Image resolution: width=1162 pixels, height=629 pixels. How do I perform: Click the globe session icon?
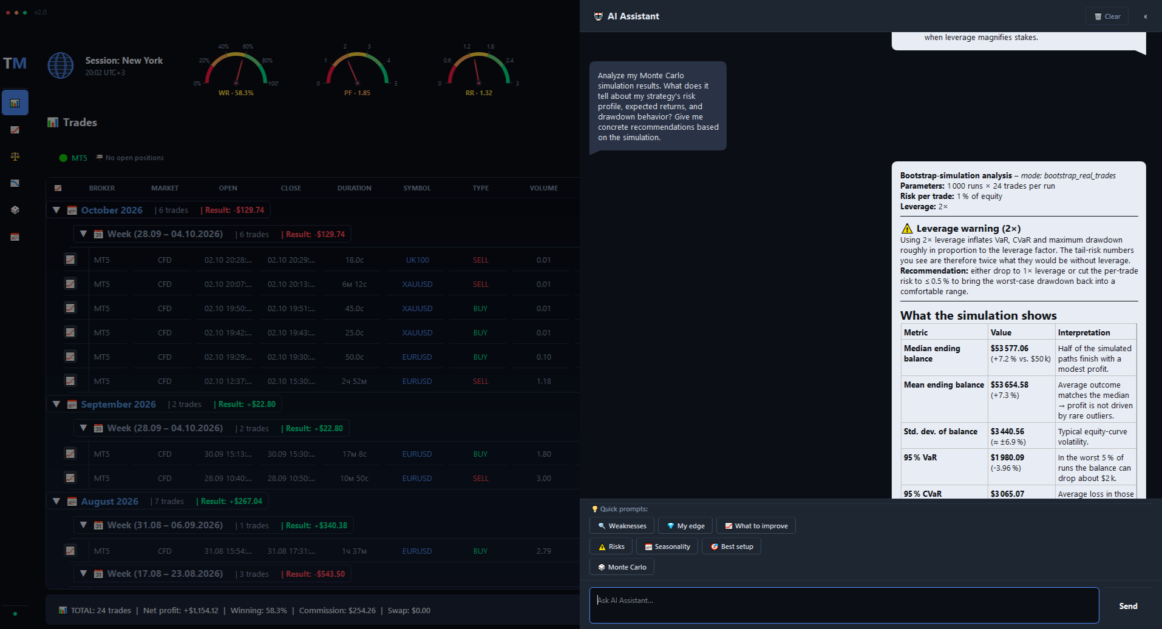(61, 66)
